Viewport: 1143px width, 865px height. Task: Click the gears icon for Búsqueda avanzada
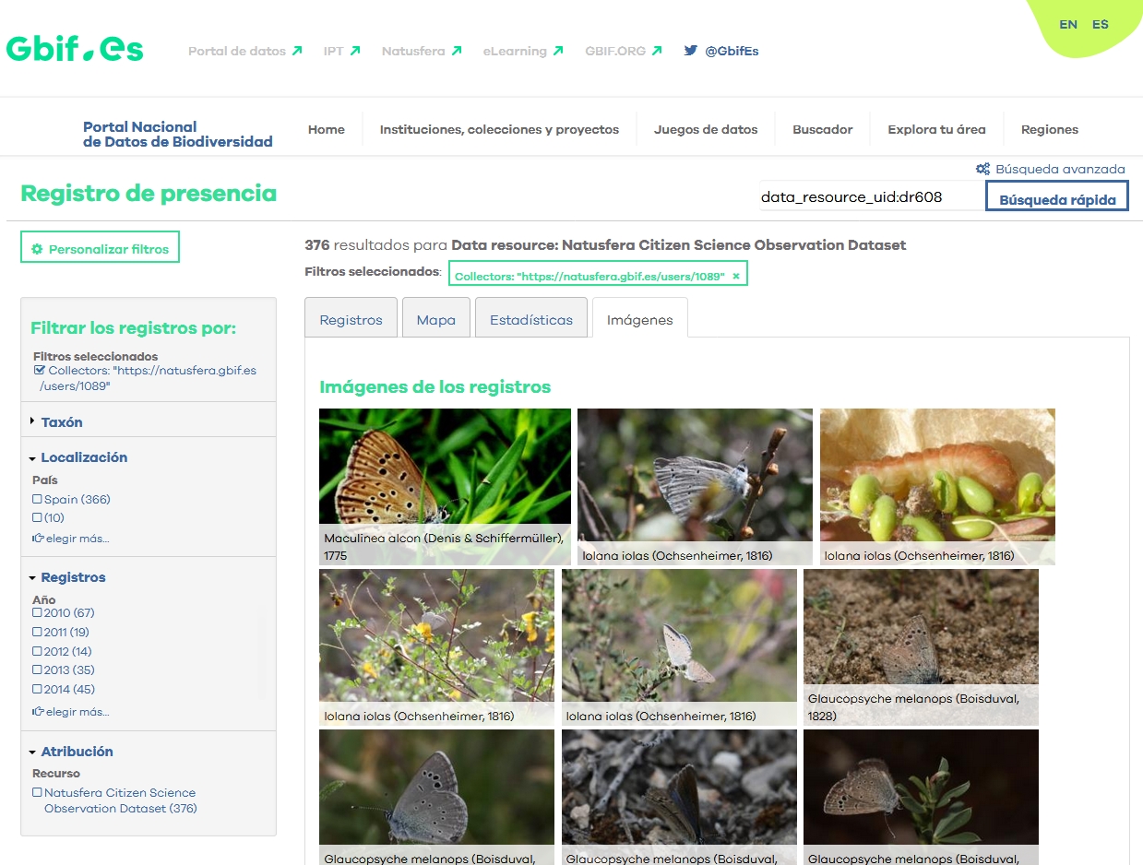pyautogui.click(x=982, y=169)
